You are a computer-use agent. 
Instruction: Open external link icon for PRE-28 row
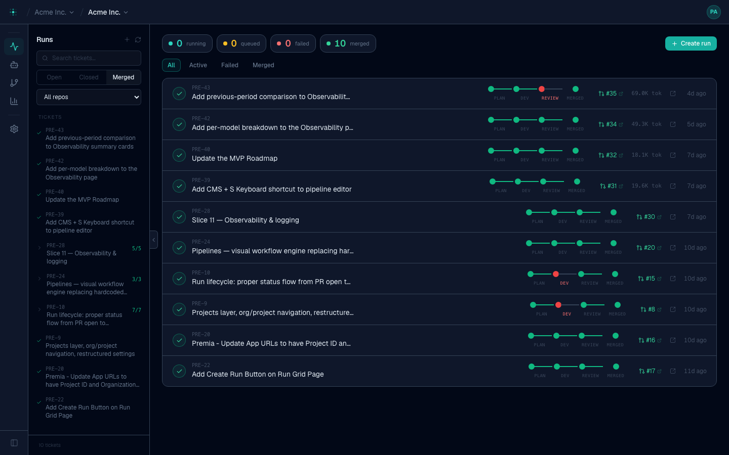coord(673,217)
